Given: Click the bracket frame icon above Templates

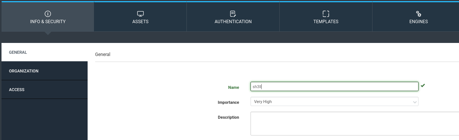Looking at the screenshot, I should (x=326, y=14).
